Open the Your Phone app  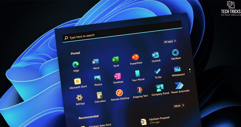tap(138, 74)
